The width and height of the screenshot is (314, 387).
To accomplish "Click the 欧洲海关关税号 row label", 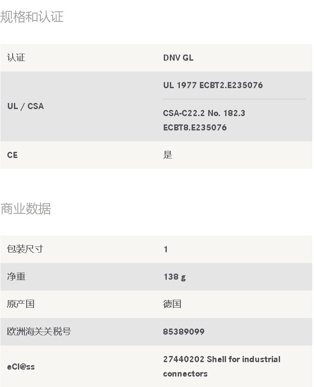I will pyautogui.click(x=39, y=332).
